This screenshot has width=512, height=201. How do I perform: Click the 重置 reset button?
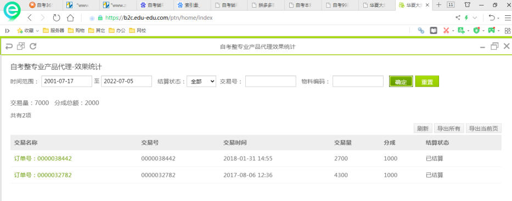[427, 82]
